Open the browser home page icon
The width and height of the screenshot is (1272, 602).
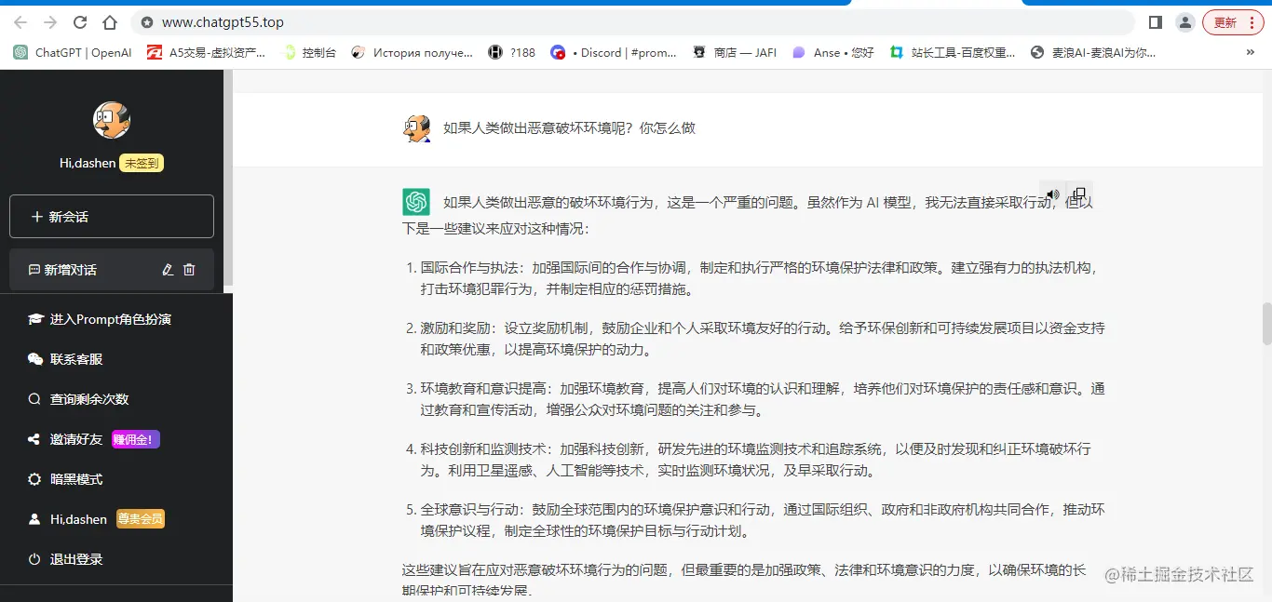[x=110, y=22]
